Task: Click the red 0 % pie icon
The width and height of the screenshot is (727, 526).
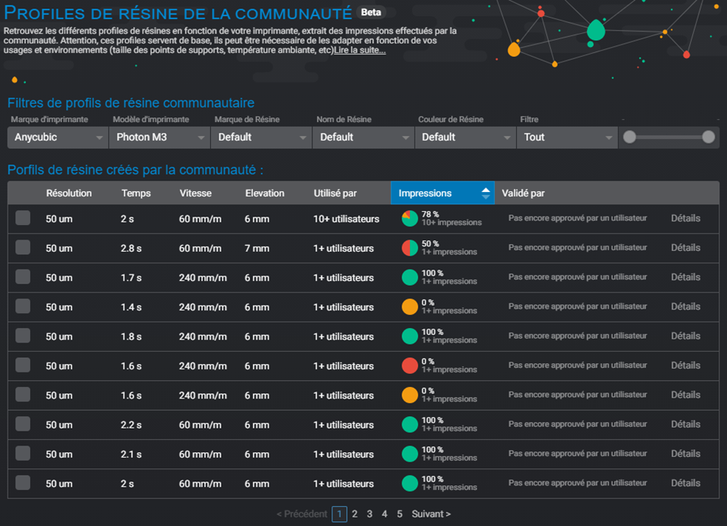Action: [x=409, y=366]
